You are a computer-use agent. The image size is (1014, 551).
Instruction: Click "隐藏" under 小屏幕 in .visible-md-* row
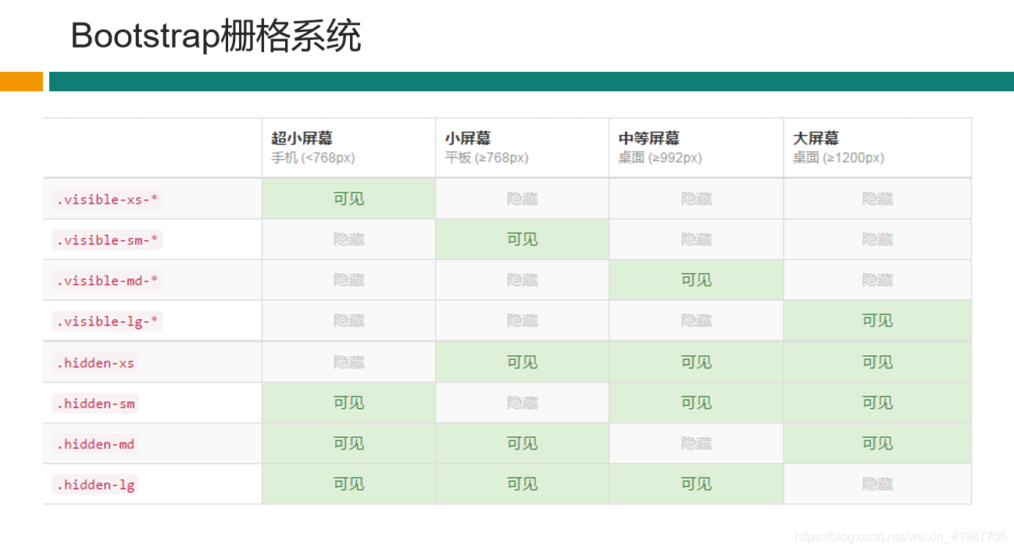522,280
